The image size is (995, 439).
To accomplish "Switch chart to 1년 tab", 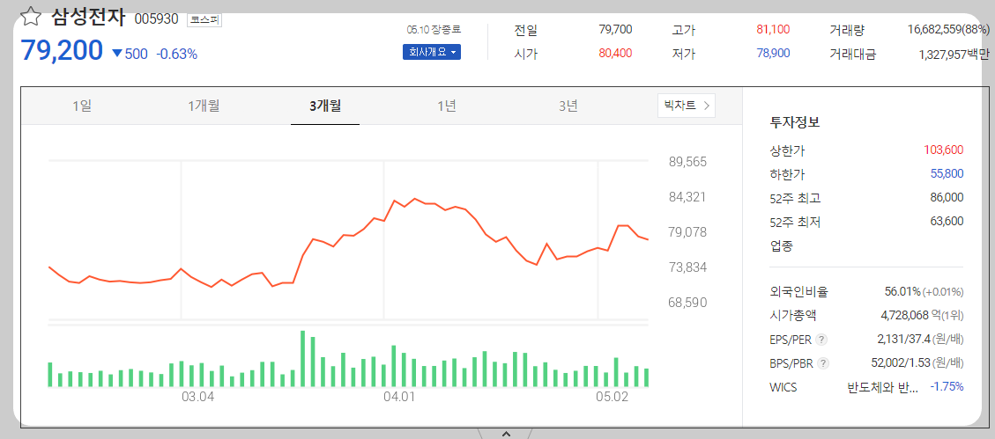I will tap(447, 106).
